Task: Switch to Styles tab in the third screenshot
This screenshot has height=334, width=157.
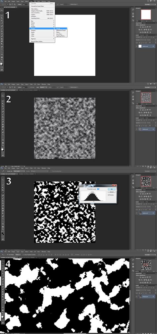Action: pyautogui.click(x=144, y=190)
